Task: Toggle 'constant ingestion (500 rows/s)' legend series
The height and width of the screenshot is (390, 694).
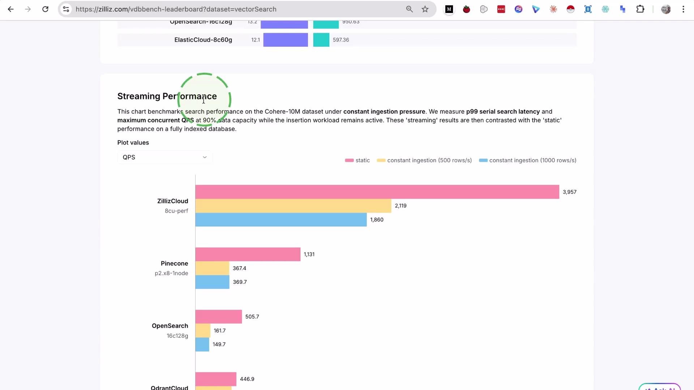Action: tap(424, 160)
